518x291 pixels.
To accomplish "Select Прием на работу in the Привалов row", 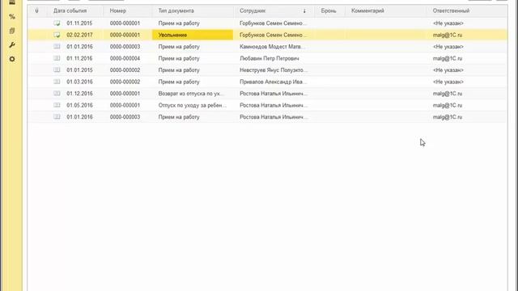I will (179, 82).
